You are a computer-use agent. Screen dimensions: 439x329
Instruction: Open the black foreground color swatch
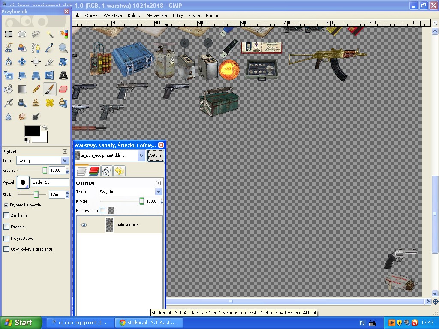(32, 131)
